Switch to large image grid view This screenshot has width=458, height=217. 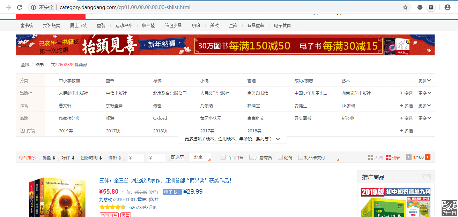tap(376, 157)
